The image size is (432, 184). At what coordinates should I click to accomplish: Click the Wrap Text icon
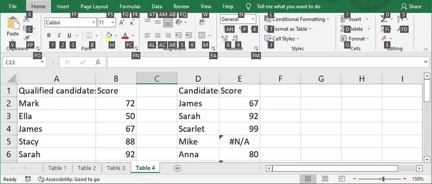click(202, 22)
